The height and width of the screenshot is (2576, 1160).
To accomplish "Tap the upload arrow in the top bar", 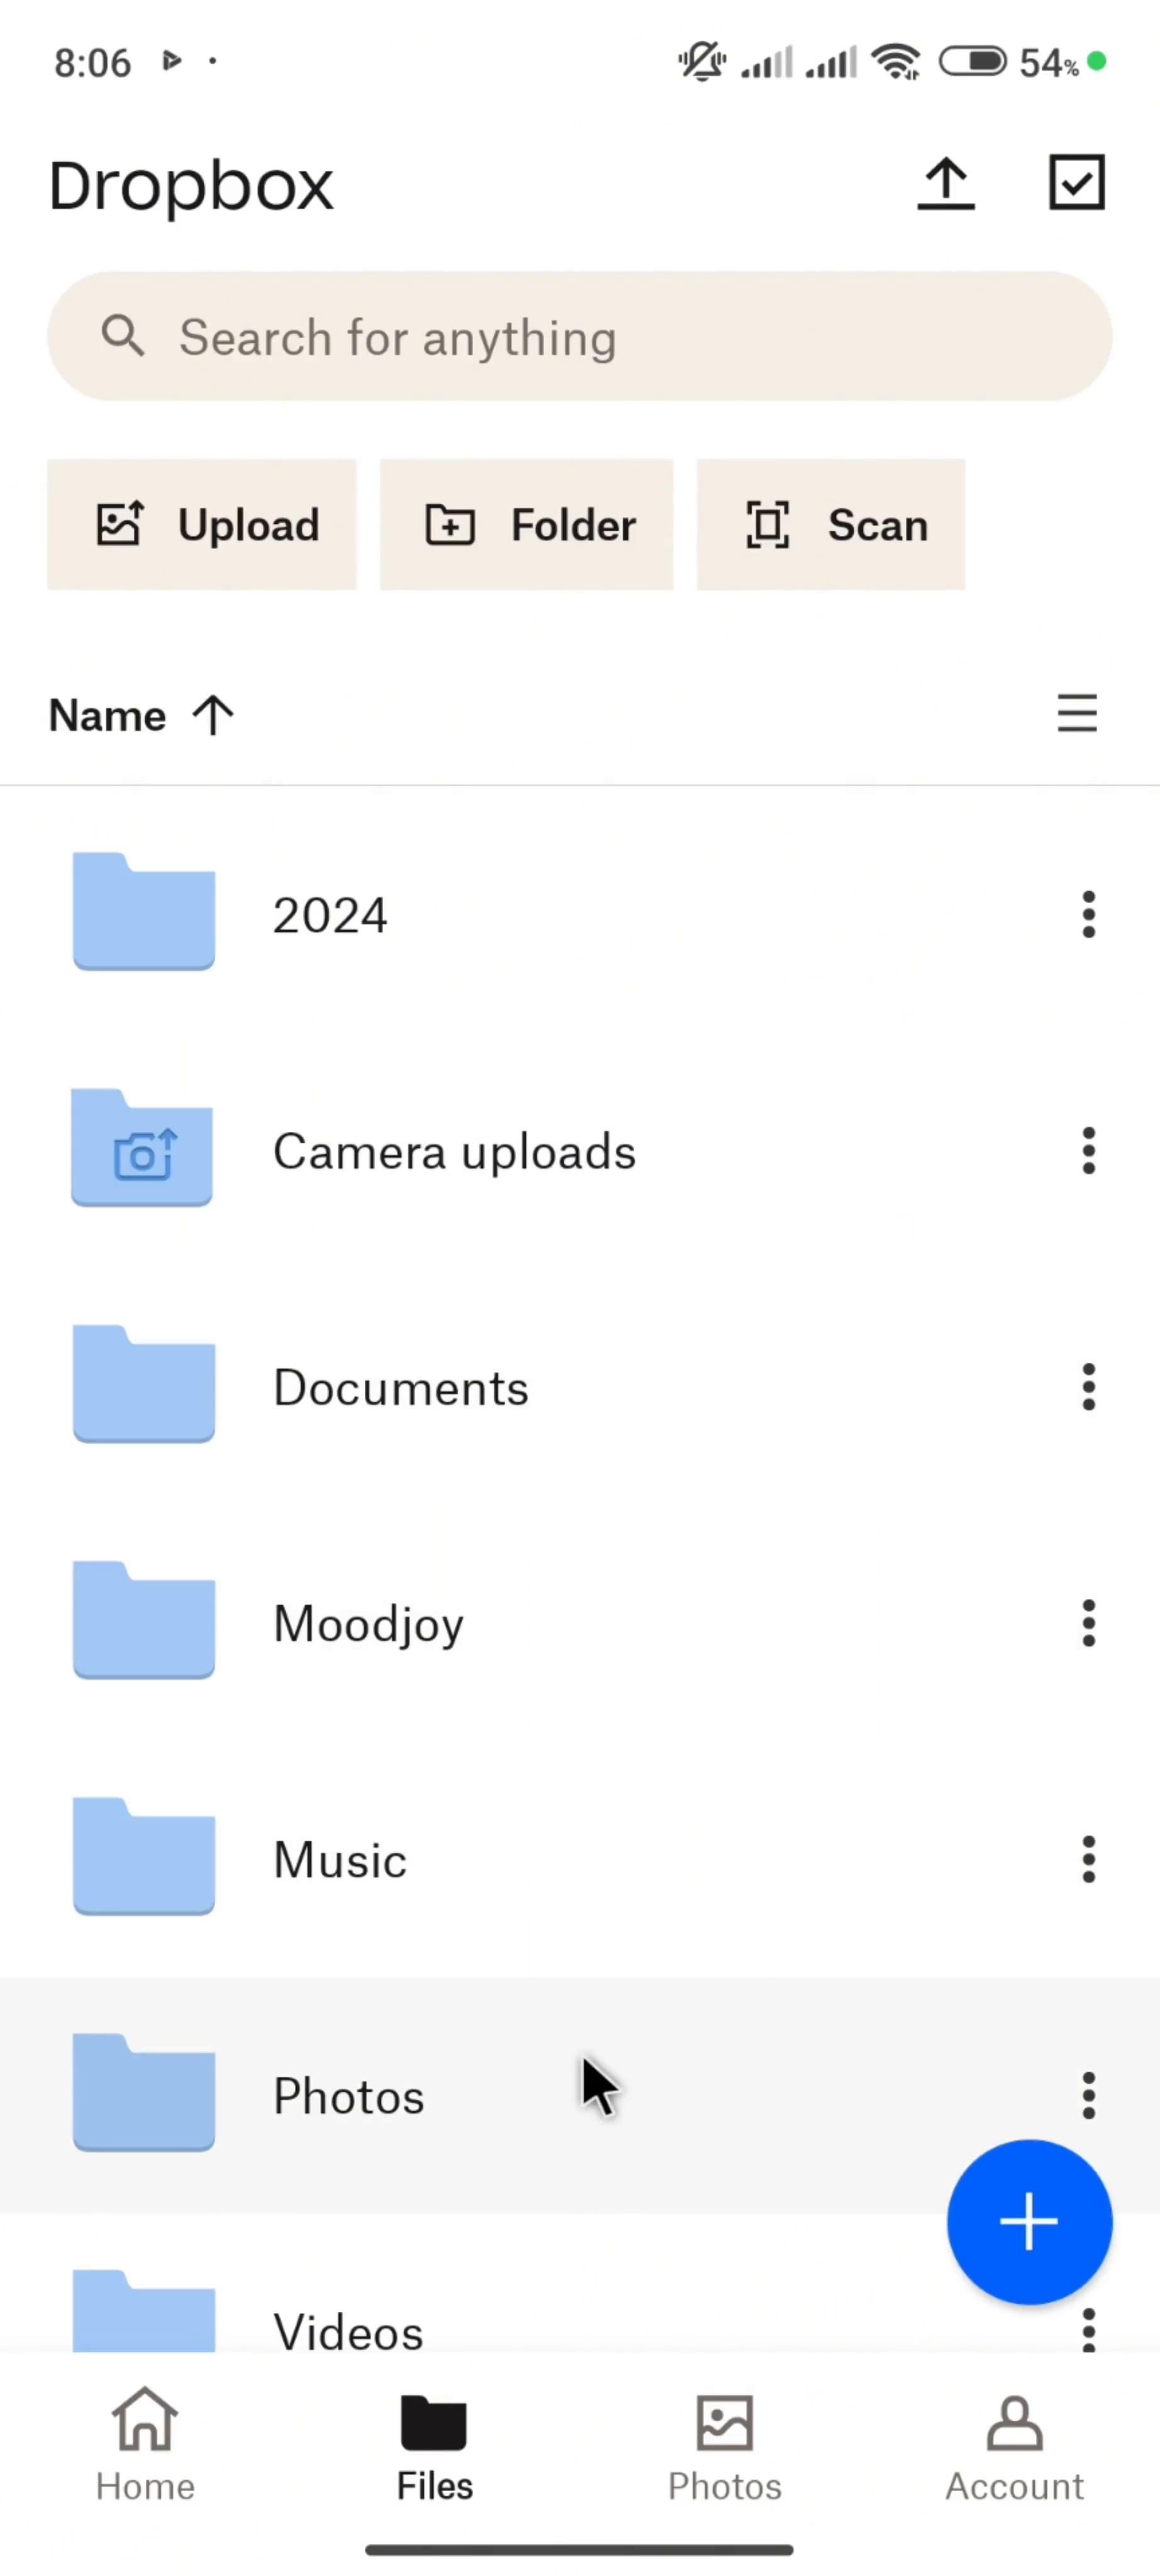I will click(945, 183).
